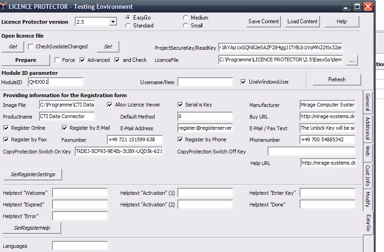Click the SetRegisterSettings button

pos(32,174)
